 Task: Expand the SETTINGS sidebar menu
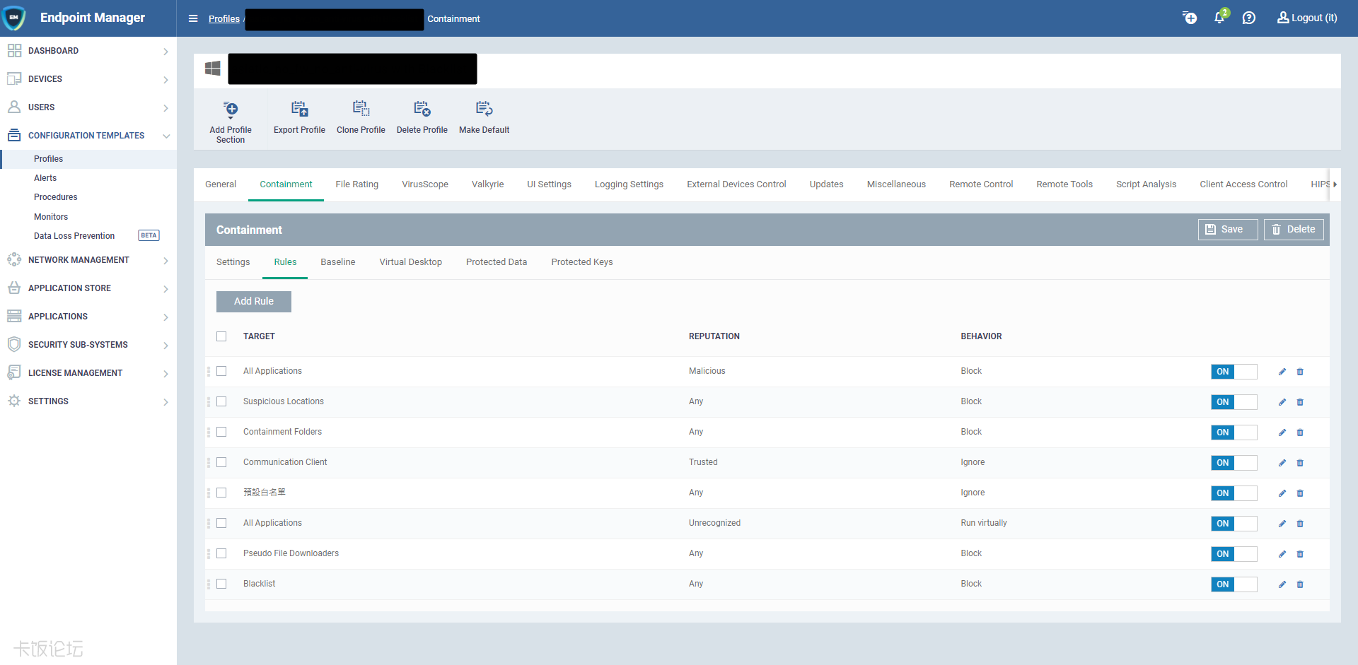tap(88, 401)
